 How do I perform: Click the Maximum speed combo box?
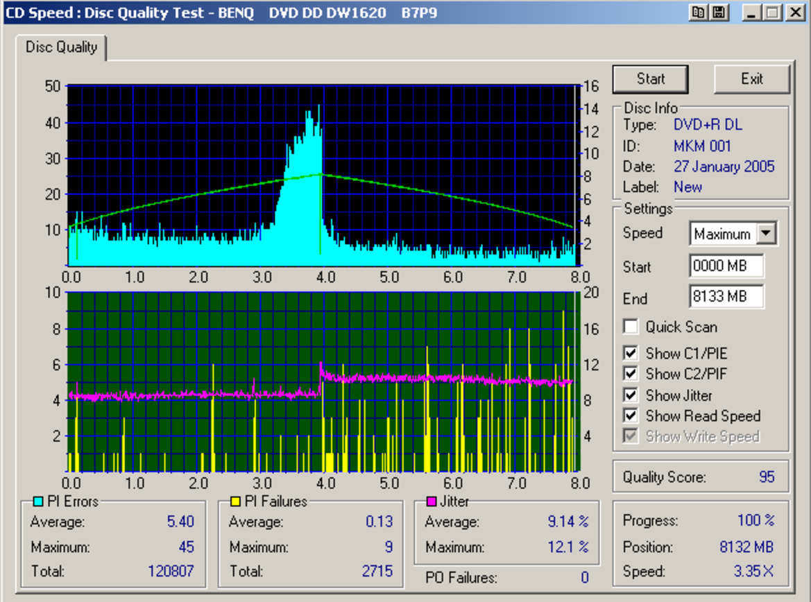click(x=733, y=234)
